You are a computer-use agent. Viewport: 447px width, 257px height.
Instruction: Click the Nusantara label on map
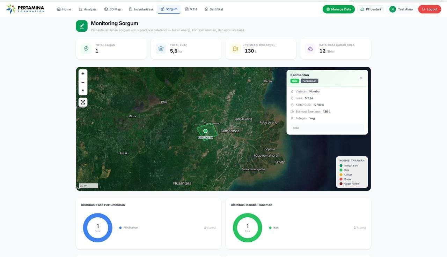tap(182, 183)
